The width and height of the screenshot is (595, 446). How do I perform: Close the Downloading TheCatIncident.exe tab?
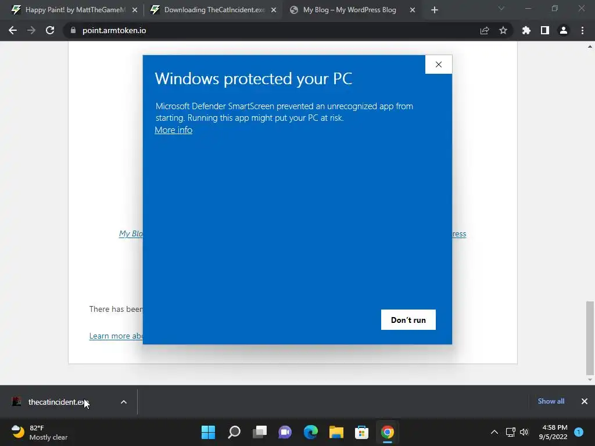click(x=274, y=10)
